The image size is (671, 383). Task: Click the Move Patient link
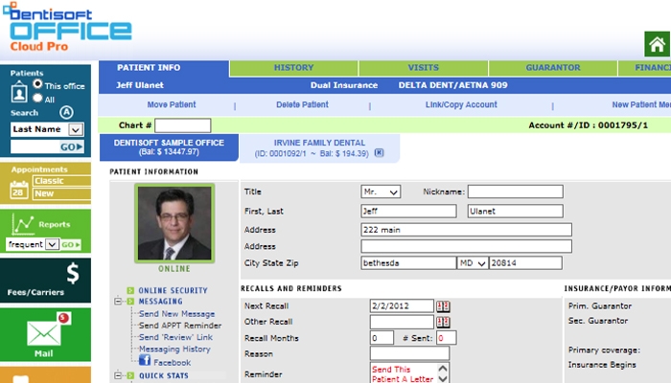(172, 104)
